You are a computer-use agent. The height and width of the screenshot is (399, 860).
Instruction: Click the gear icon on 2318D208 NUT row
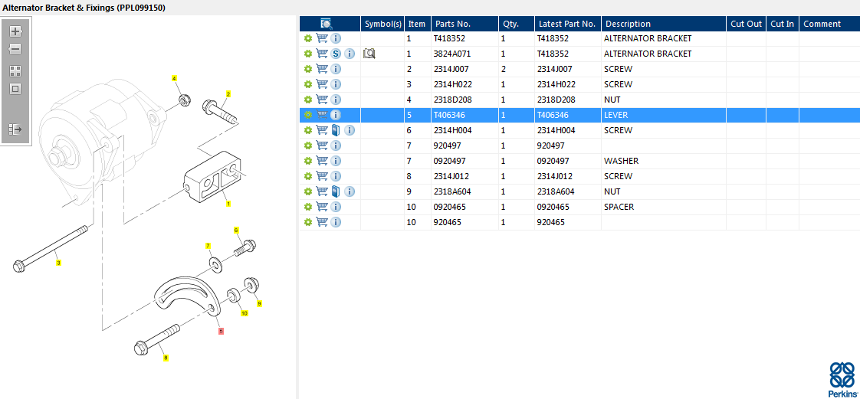(308, 100)
